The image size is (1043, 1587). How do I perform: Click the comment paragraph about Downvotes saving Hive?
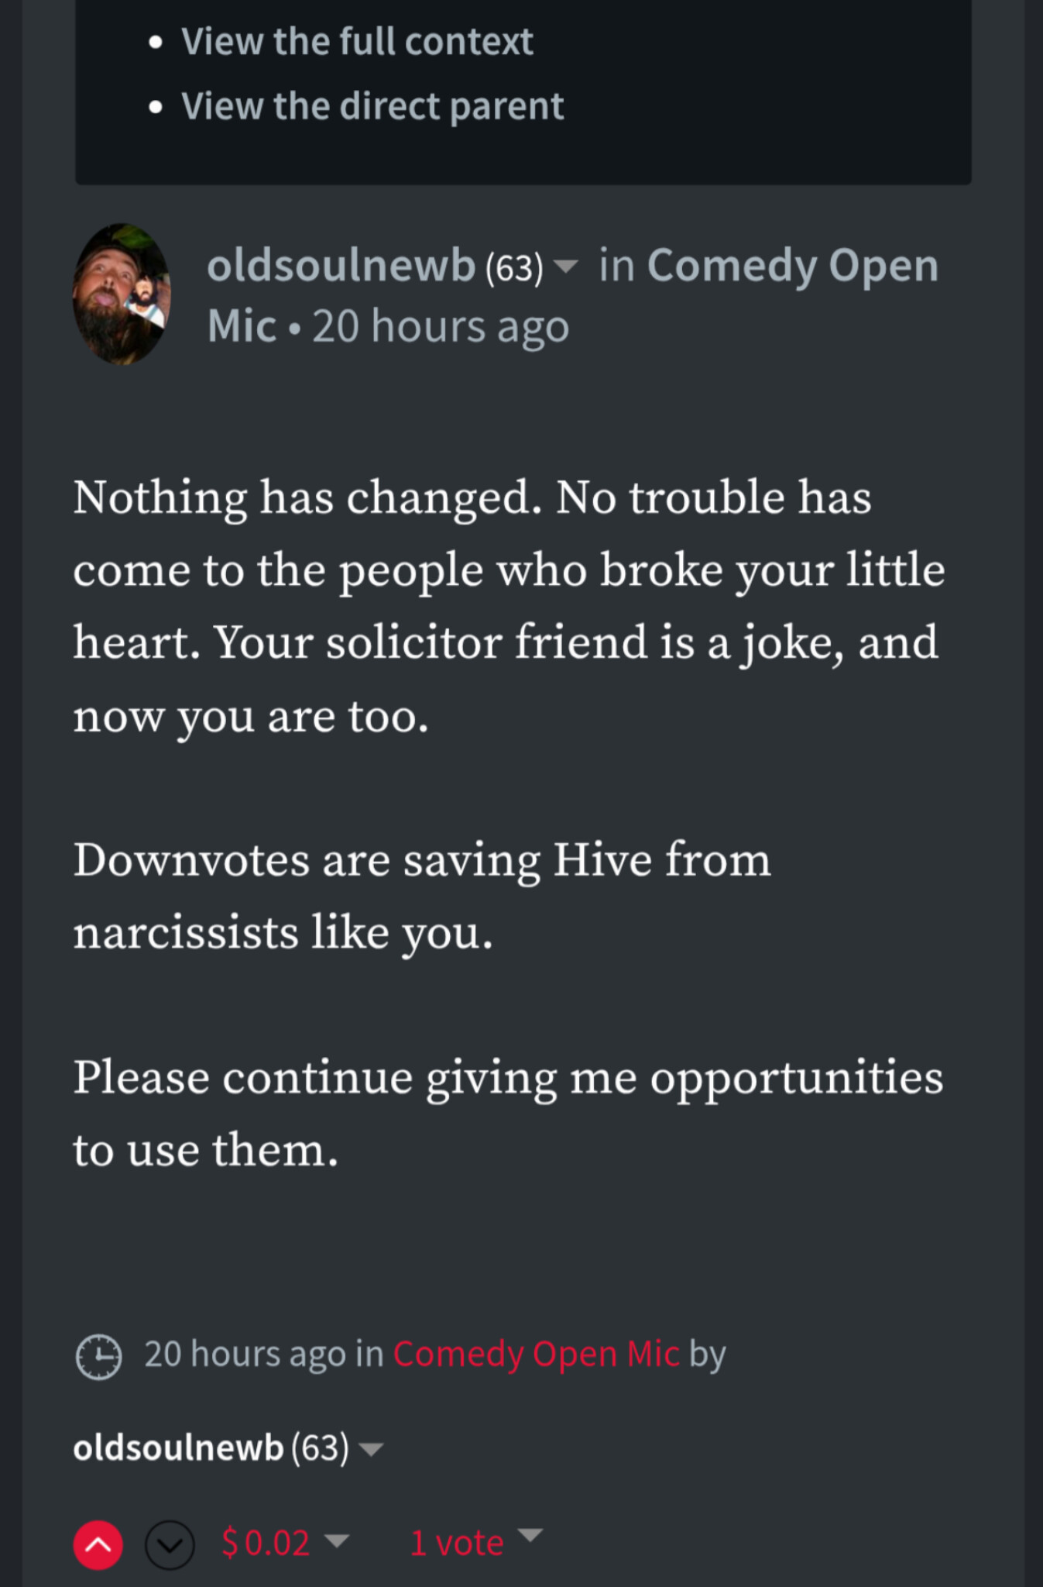click(x=422, y=895)
